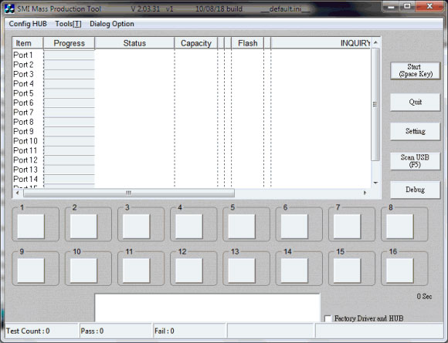Viewport: 448px width, 343px height.
Task: Select port slot box number 16
Action: [399, 271]
